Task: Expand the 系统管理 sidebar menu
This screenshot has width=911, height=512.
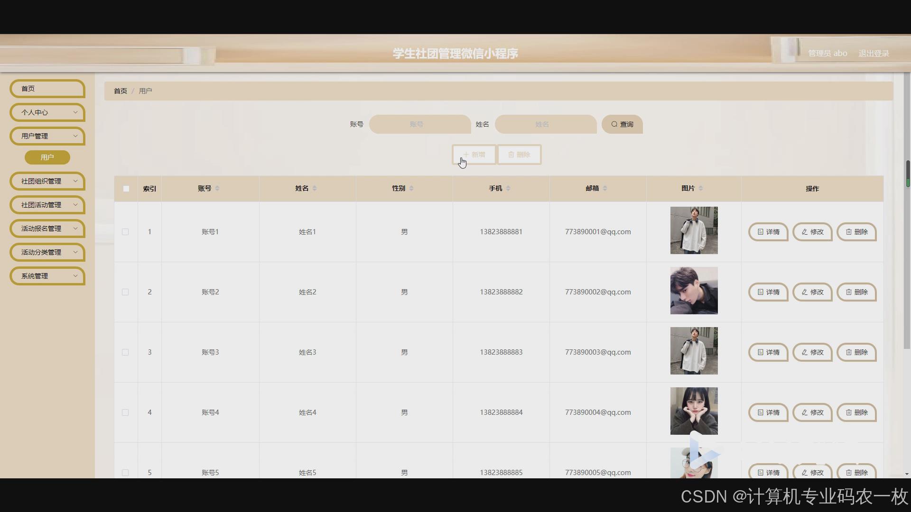Action: pyautogui.click(x=47, y=276)
